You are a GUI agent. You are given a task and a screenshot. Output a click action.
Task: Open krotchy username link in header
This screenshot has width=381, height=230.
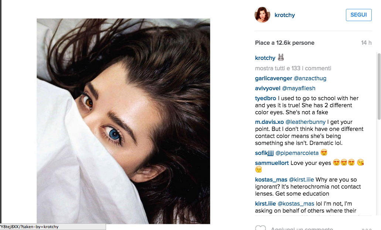point(285,15)
